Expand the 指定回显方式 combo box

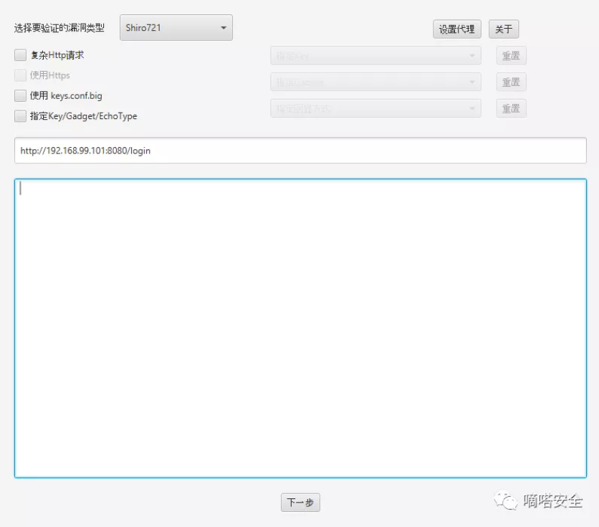pyautogui.click(x=375, y=108)
